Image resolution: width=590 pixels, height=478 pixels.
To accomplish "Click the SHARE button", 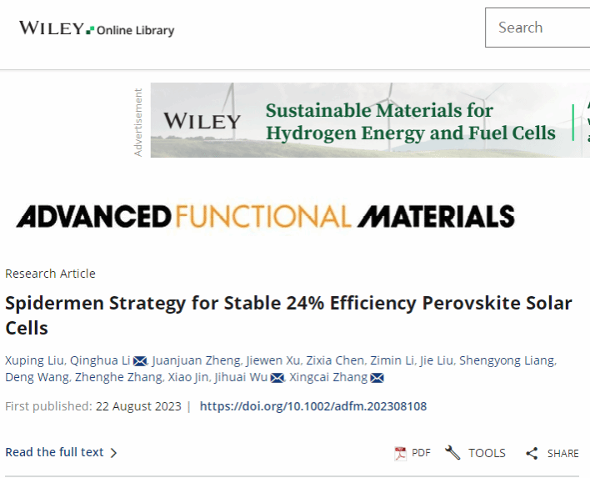I will [x=562, y=453].
